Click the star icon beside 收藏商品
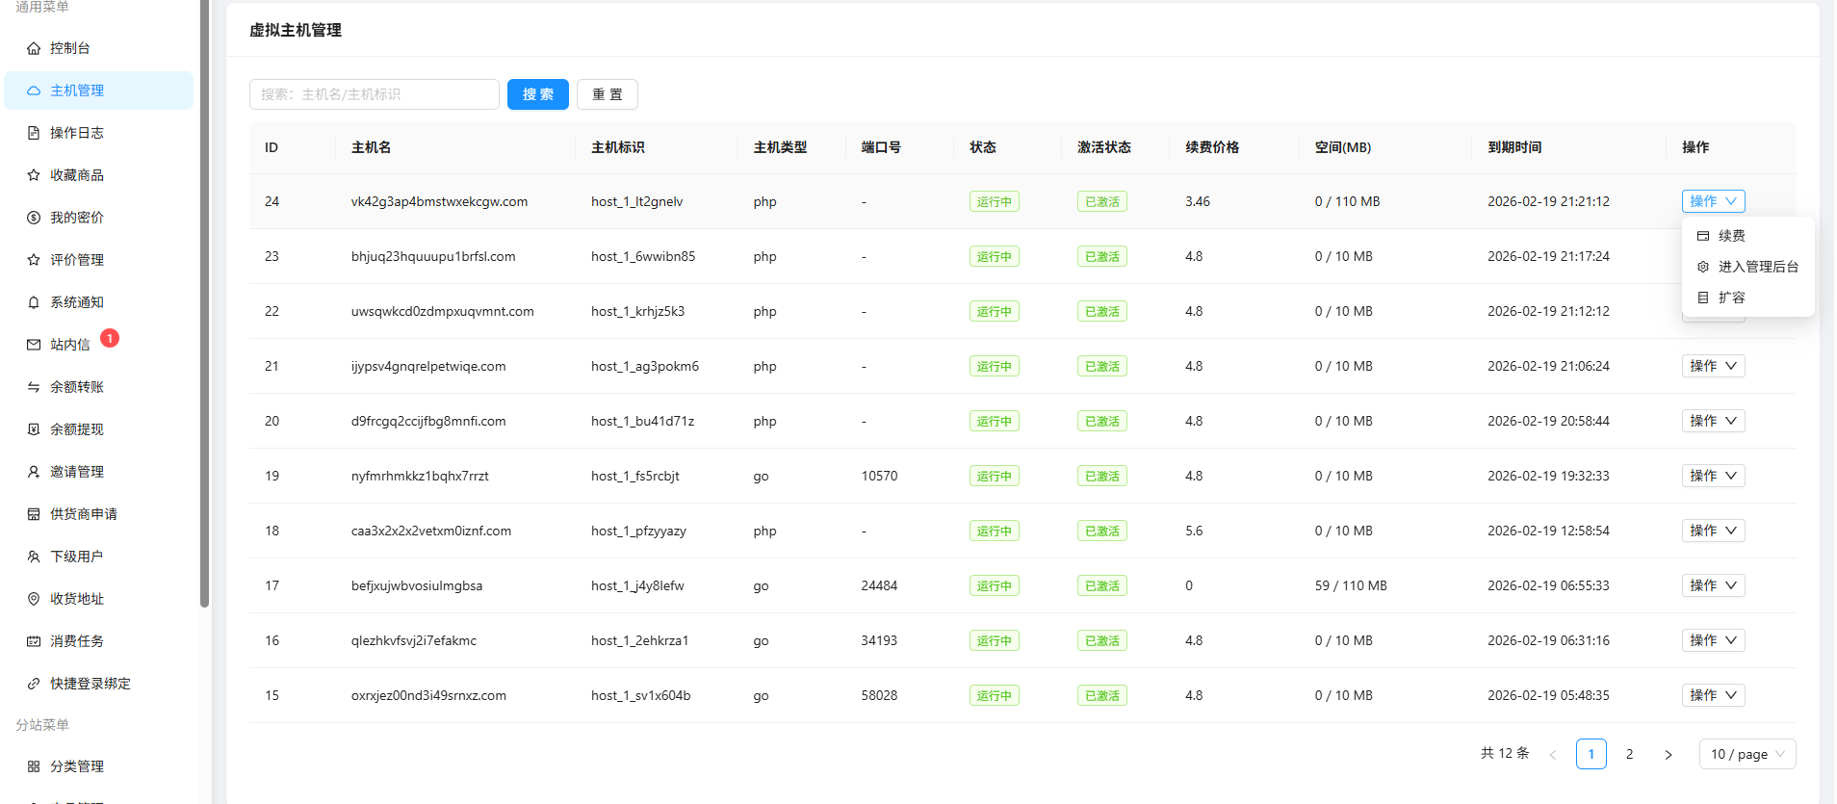Image resolution: width=1837 pixels, height=804 pixels. tap(34, 175)
